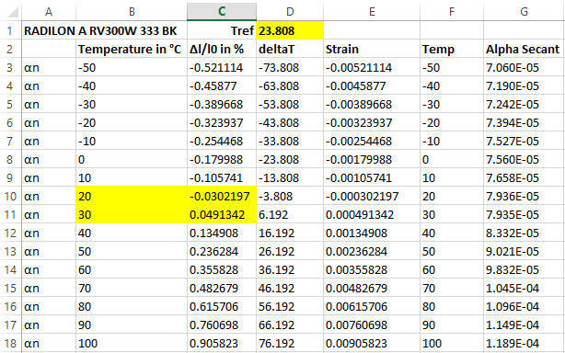The height and width of the screenshot is (353, 565).
Task: Click cell with value 0.134908
Action: click(222, 233)
